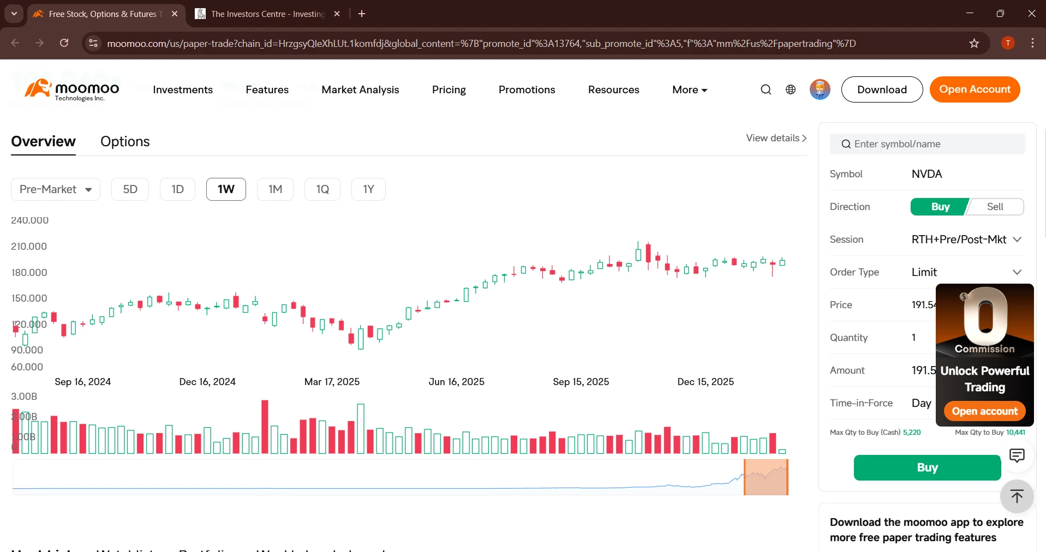Select Buy direction
Viewport: 1046px width, 552px height.
940,207
